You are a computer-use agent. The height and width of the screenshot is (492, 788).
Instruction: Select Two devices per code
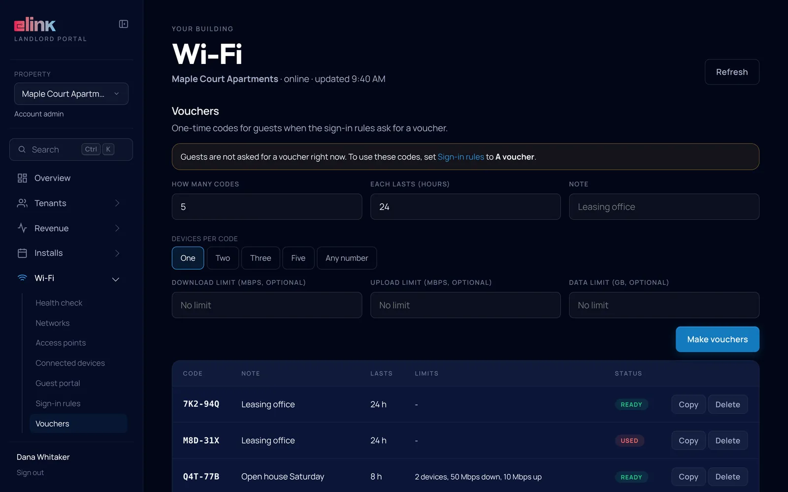coord(223,258)
